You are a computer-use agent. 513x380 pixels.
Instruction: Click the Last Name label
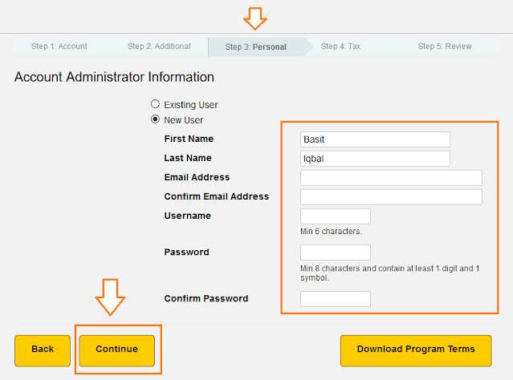[x=188, y=158]
